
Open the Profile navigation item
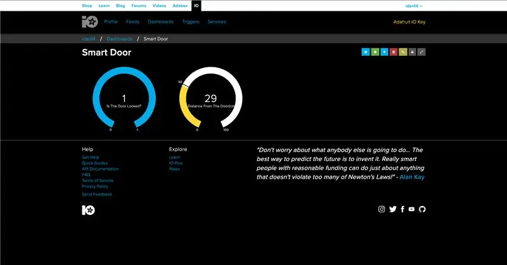[x=111, y=22]
